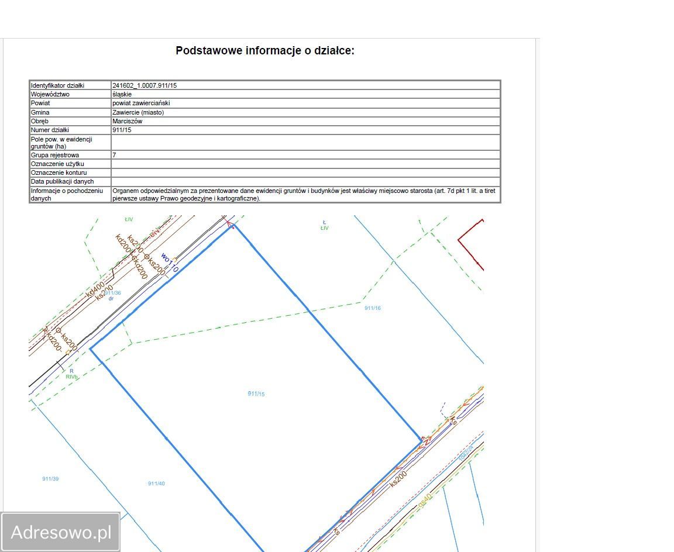Click the 'gs40' pipeline label on map
The image size is (674, 552).
425,500
